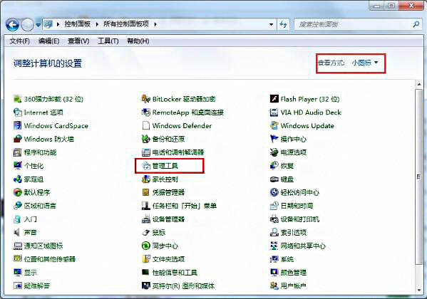Open 360强力卸载 (32 位) icon
Image resolution: width=427 pixels, height=299 pixels.
click(x=17, y=99)
